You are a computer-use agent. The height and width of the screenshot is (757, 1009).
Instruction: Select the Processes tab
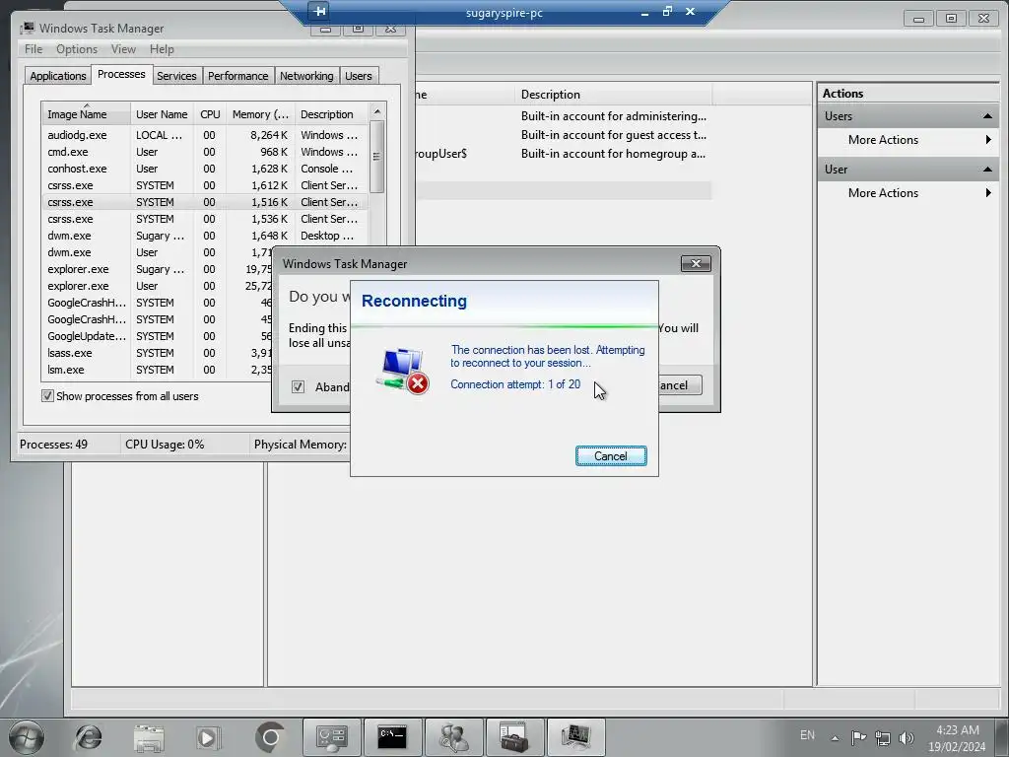point(121,74)
